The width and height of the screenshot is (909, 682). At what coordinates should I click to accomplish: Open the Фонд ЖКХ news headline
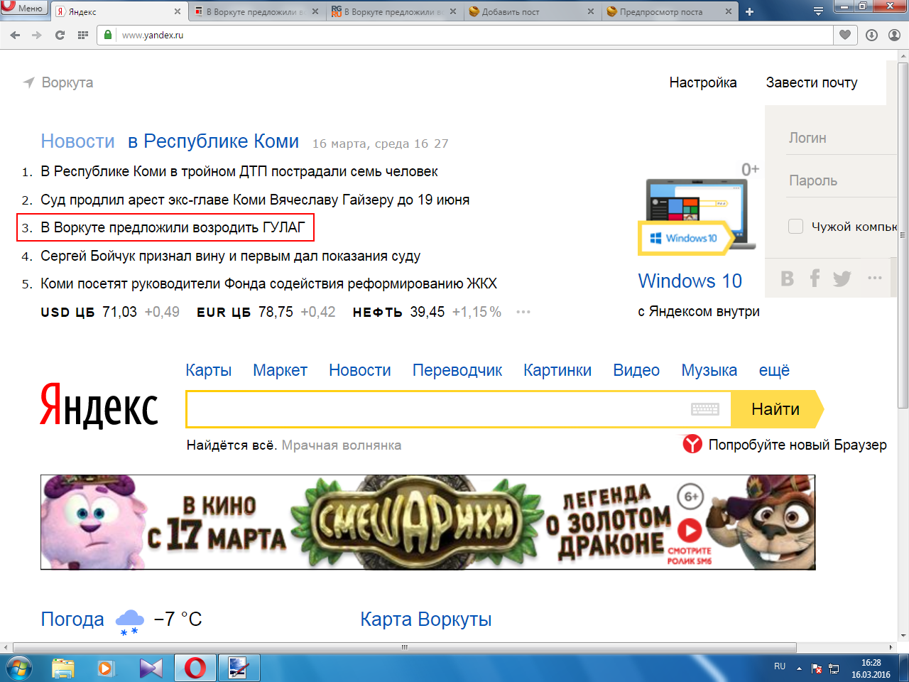[x=268, y=283]
